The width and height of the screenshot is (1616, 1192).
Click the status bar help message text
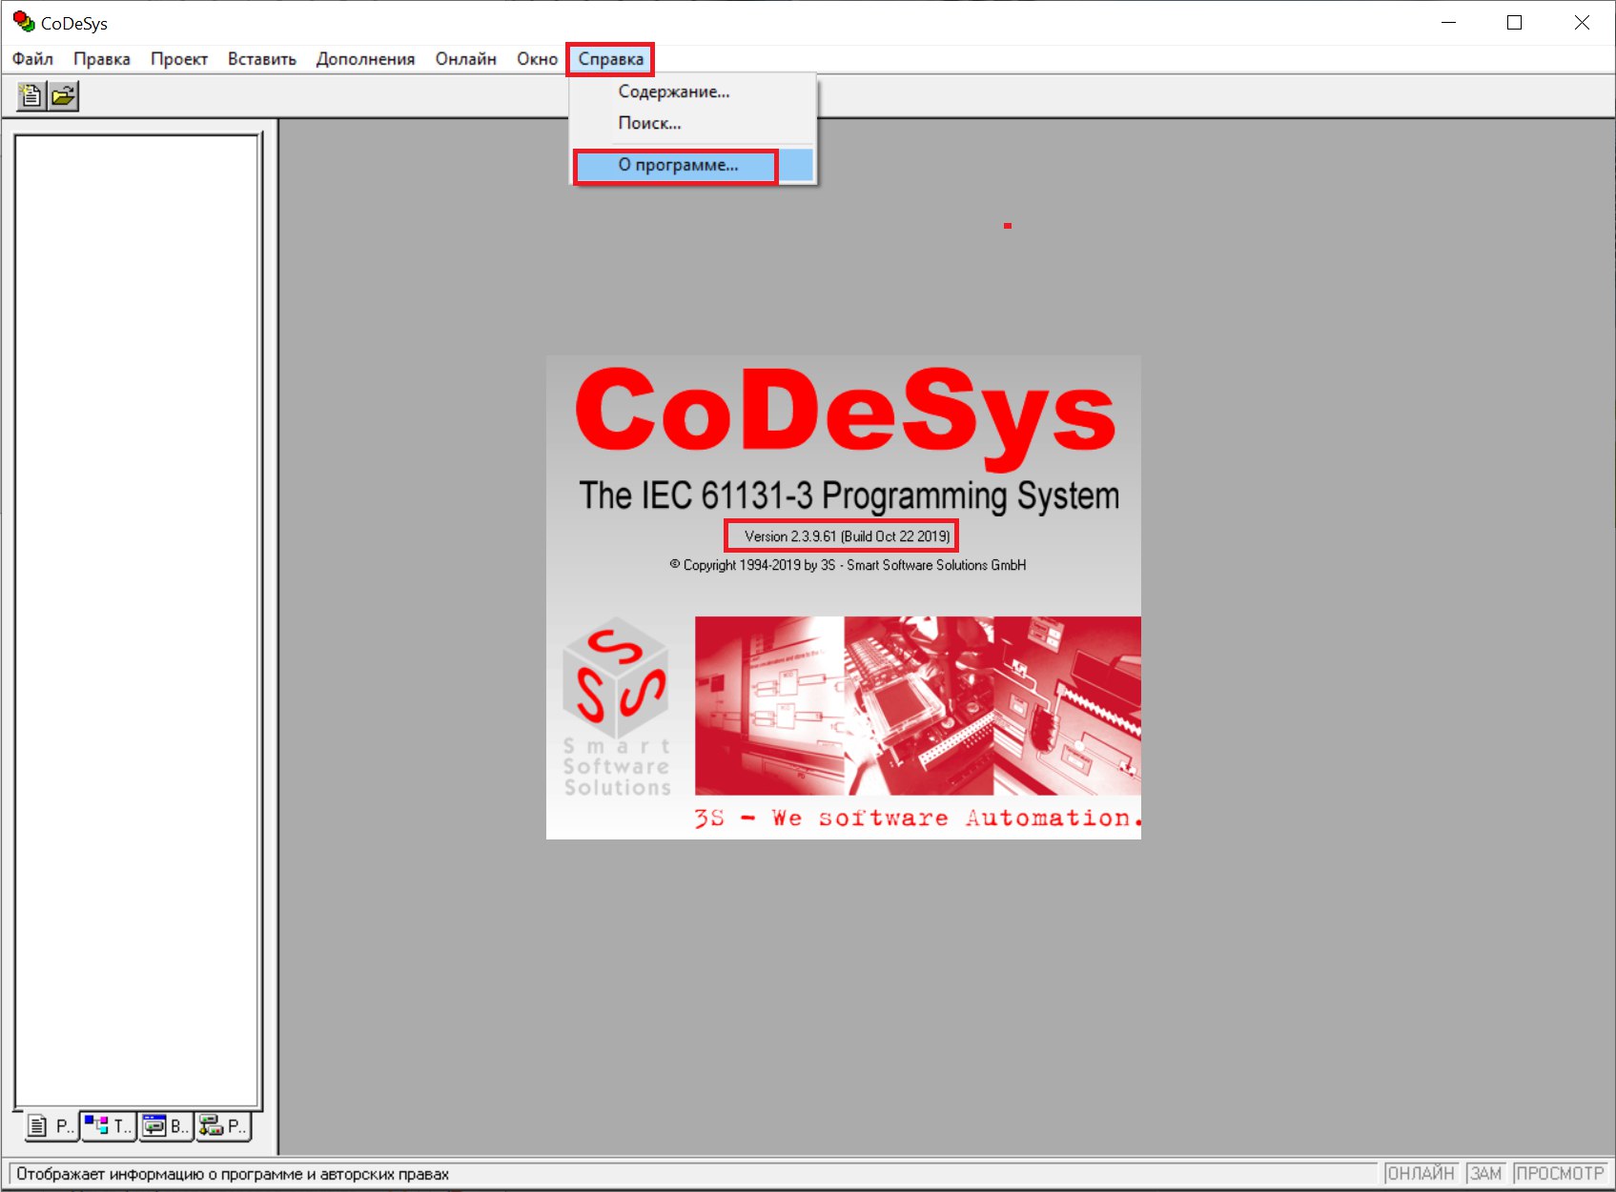[233, 1174]
